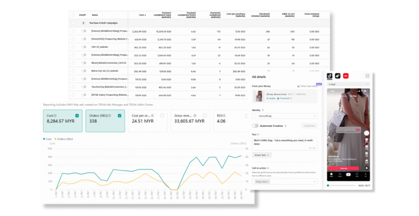Expand the draft campaigns row
The height and width of the screenshot is (216, 419).
pos(83,23)
